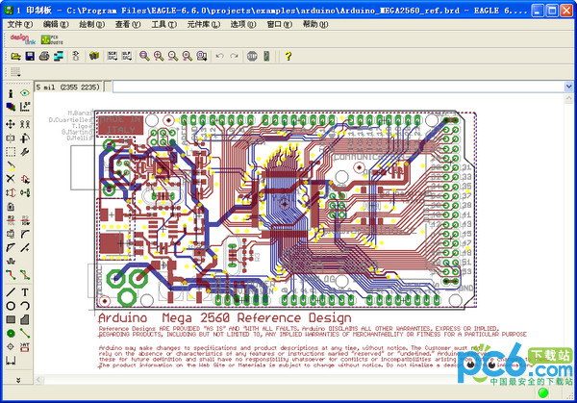Click the redraw magnifier icon
The image size is (577, 403).
pos(188,57)
